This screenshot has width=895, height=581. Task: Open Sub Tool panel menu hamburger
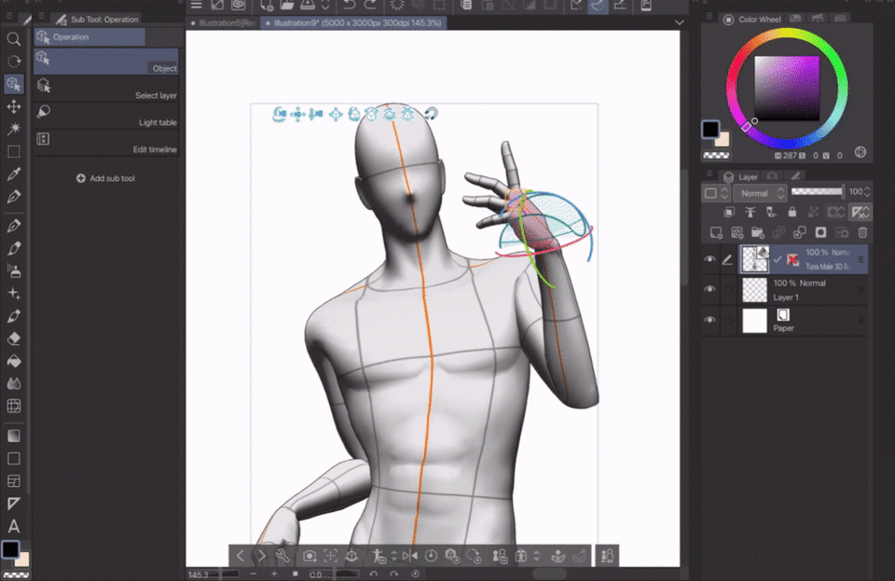[41, 17]
